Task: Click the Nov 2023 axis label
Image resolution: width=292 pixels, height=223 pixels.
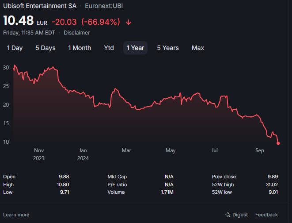Action: pos(39,154)
